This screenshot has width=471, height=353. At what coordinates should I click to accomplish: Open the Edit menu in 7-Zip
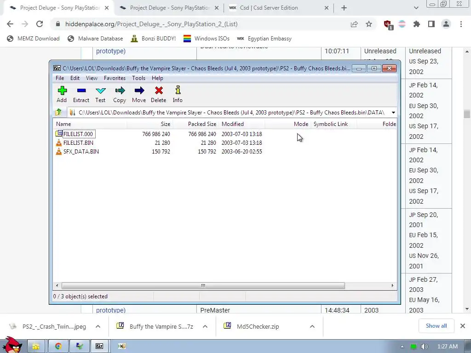point(75,78)
